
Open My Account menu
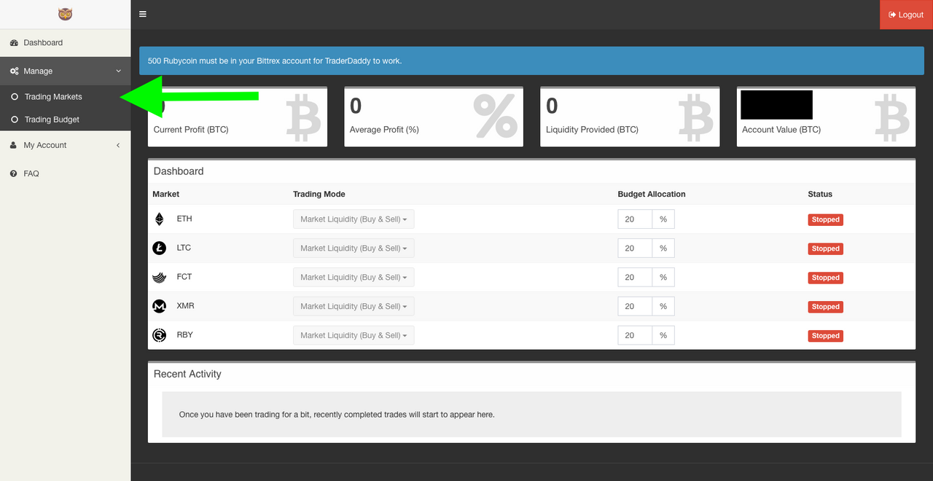[x=66, y=145]
